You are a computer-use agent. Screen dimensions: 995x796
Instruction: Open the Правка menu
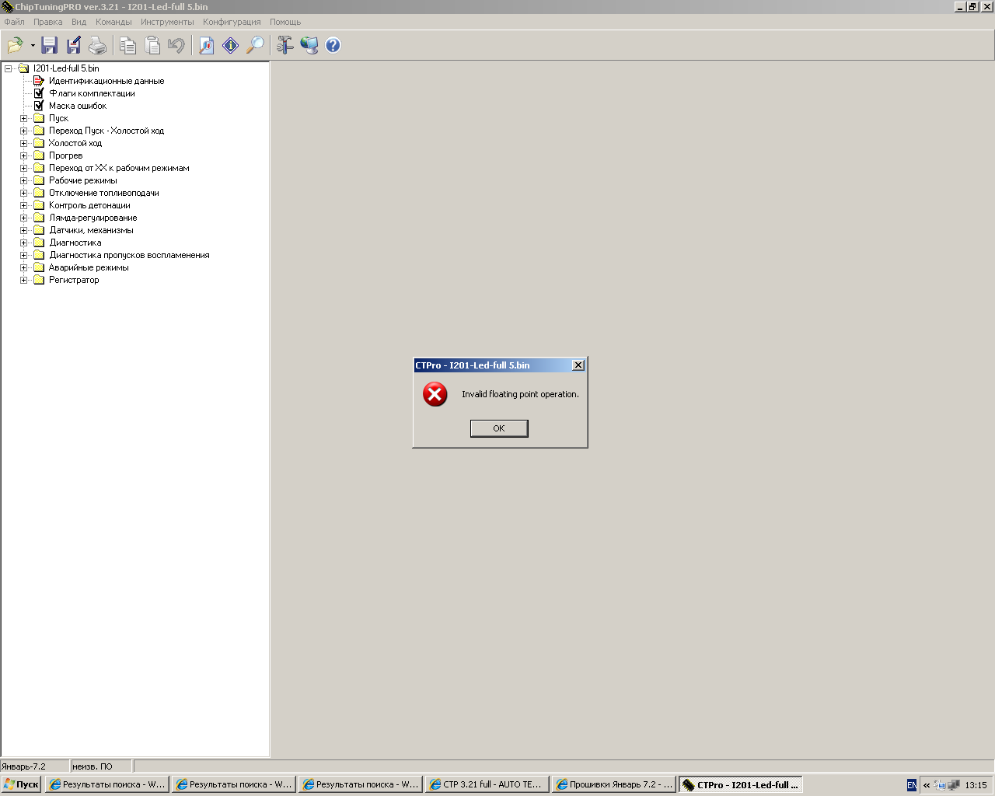point(48,22)
